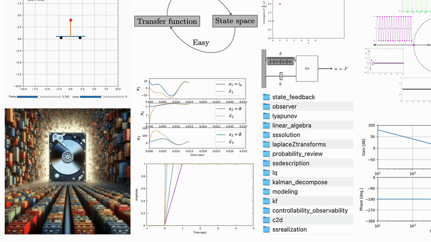Screen dimensions: 431x242
Task: Open the observer folder icon
Action: [x=266, y=107]
